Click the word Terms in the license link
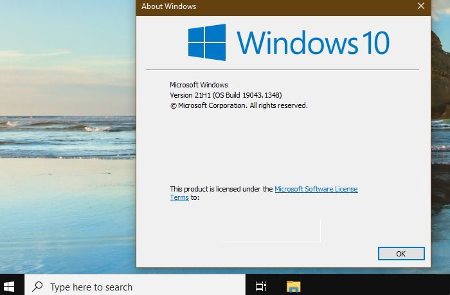 (179, 197)
